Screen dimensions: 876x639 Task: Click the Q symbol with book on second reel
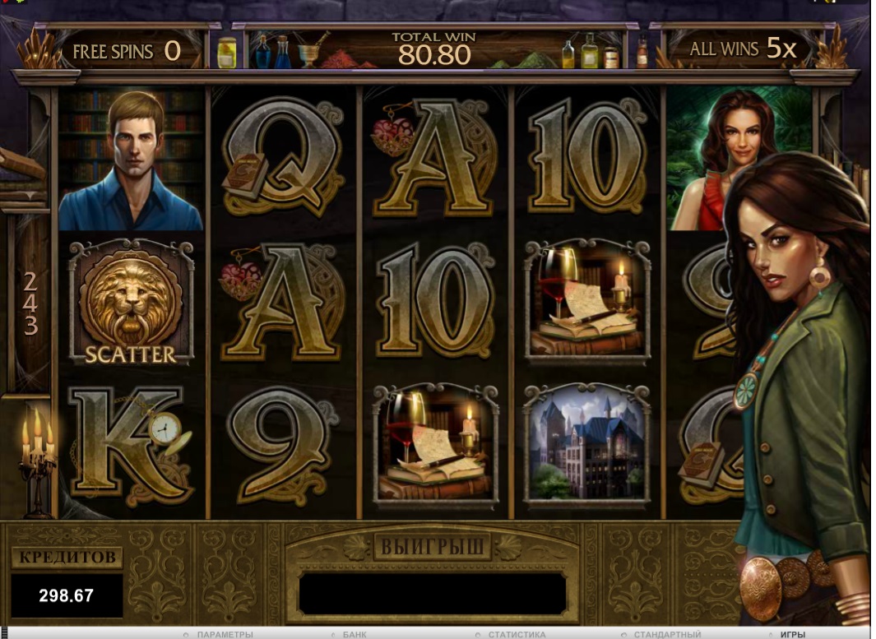point(283,158)
